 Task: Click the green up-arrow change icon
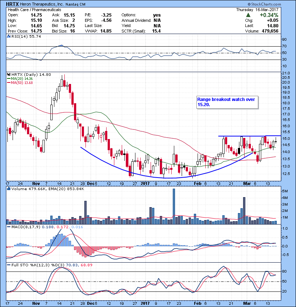click(248, 15)
